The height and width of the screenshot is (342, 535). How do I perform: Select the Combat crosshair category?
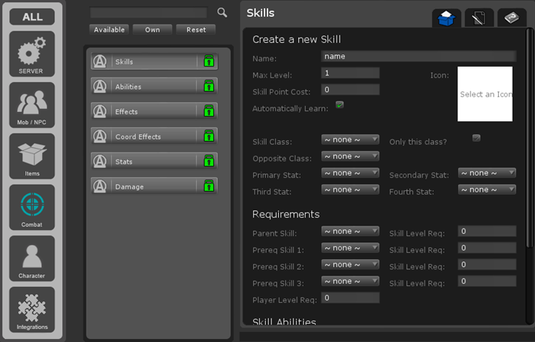click(31, 207)
